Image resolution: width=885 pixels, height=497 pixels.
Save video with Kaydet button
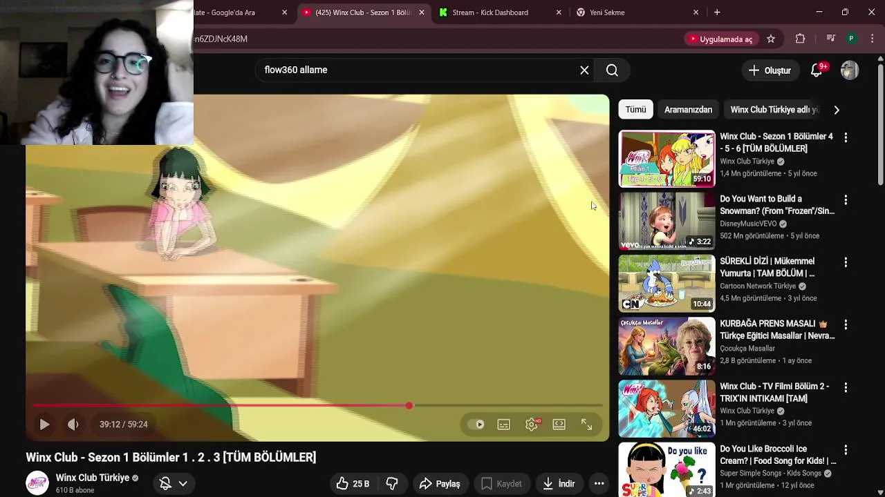pos(501,484)
